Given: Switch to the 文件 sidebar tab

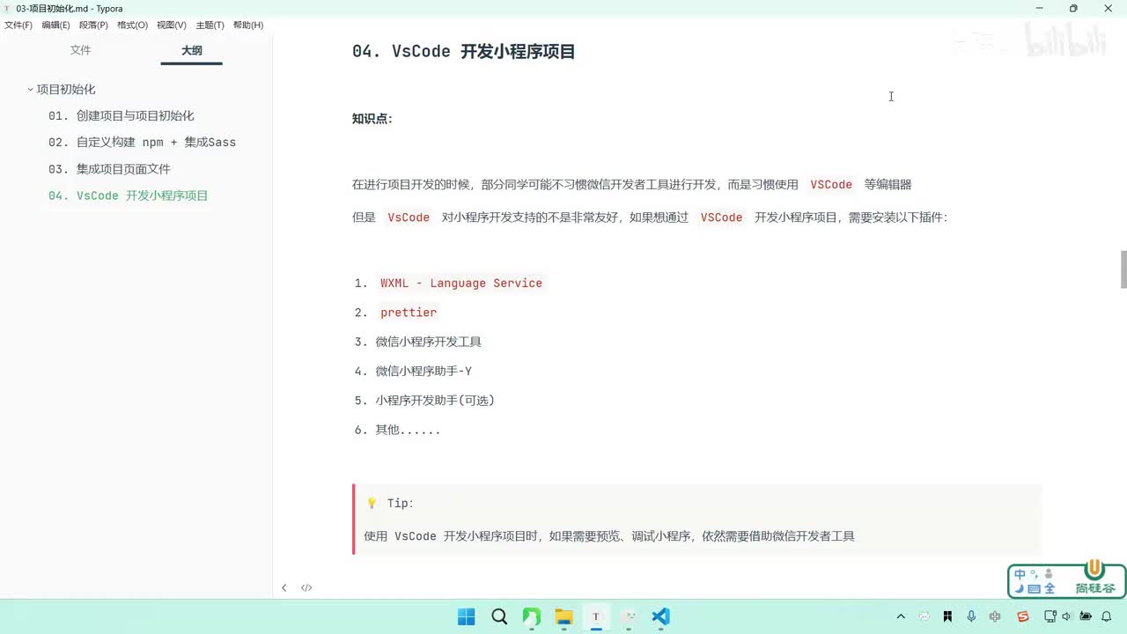Looking at the screenshot, I should [x=81, y=50].
